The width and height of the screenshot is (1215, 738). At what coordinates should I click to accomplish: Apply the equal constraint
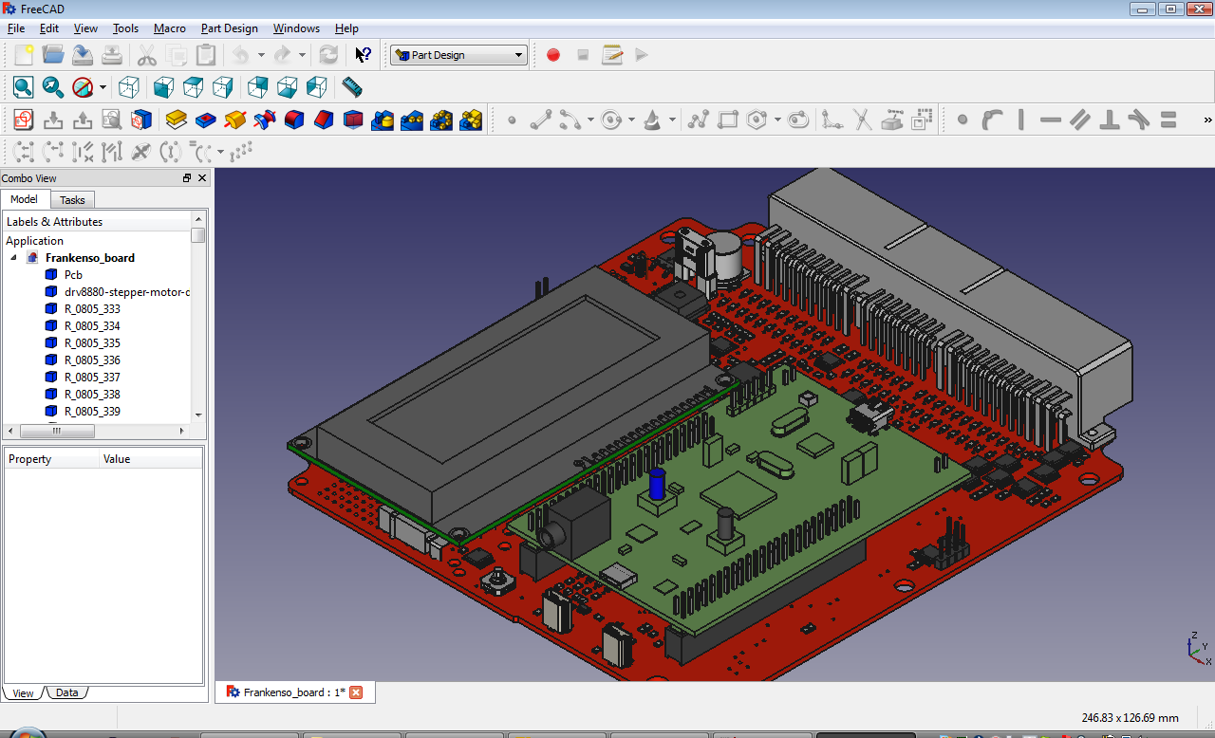pos(1168,120)
